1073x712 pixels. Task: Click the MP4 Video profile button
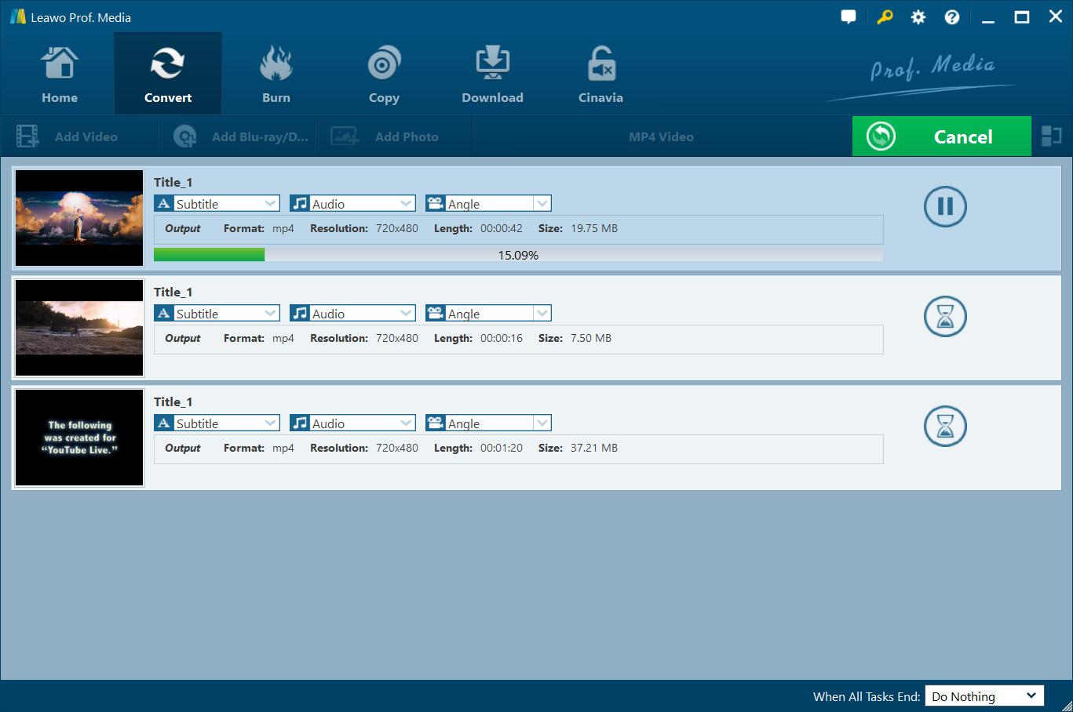tap(661, 136)
